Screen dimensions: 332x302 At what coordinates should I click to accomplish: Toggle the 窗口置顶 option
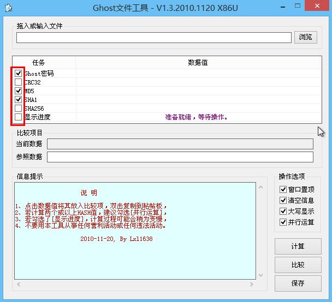click(283, 189)
